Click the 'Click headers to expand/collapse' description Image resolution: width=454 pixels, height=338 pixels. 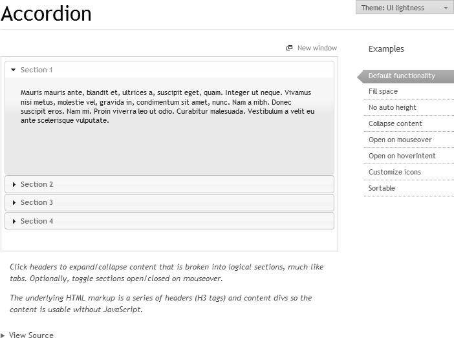(x=166, y=273)
